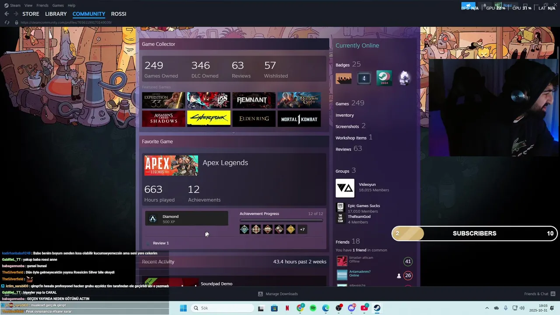560x315 pixels.
Task: Reload the page with the refresh icon
Action: (7, 22)
